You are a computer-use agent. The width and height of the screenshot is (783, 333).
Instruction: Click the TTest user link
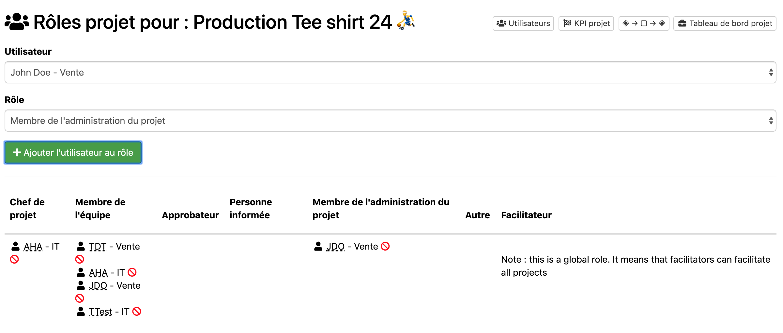[100, 312]
